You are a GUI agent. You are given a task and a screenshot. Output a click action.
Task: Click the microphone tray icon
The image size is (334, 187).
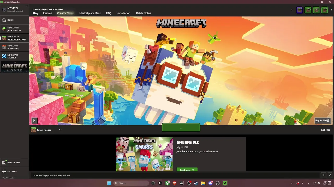302,183
